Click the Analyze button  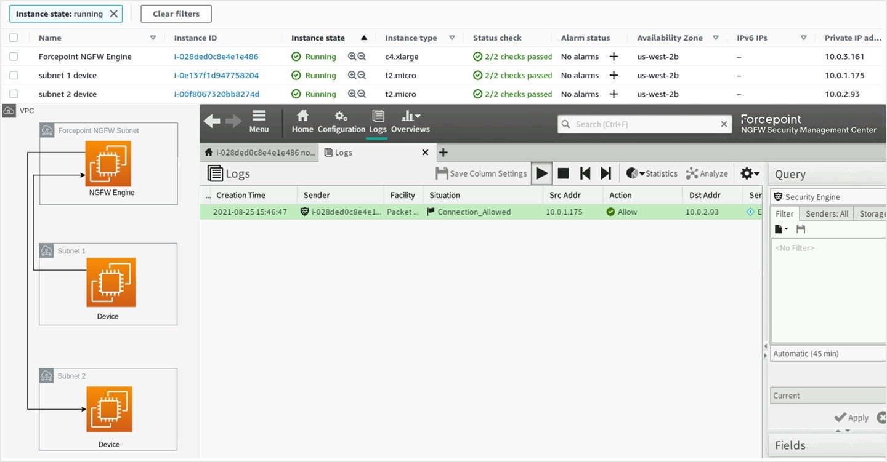point(707,173)
